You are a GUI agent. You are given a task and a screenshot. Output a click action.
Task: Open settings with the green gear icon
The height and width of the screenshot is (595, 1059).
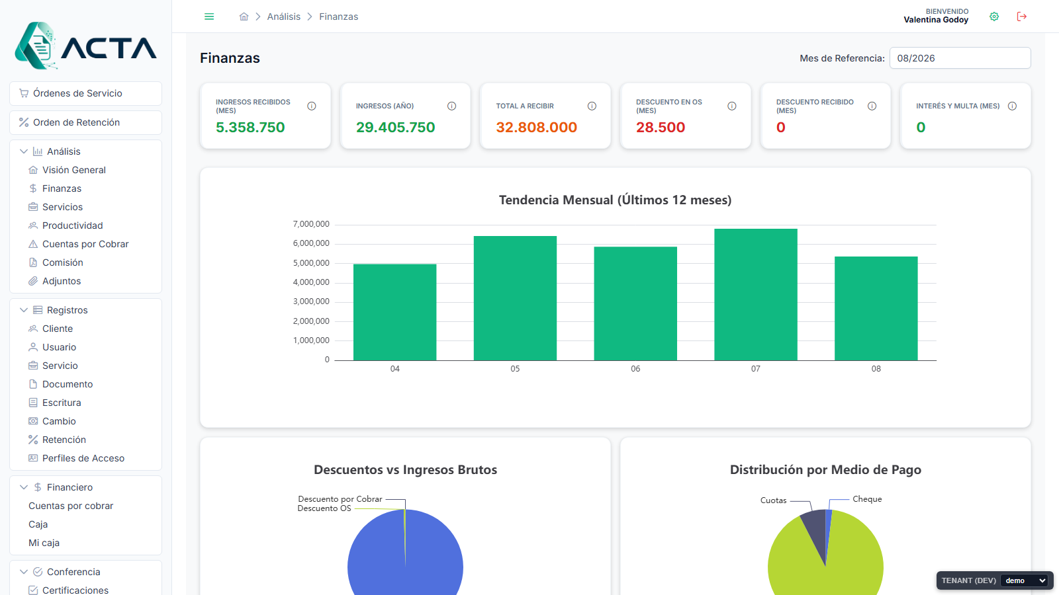pyautogui.click(x=994, y=17)
